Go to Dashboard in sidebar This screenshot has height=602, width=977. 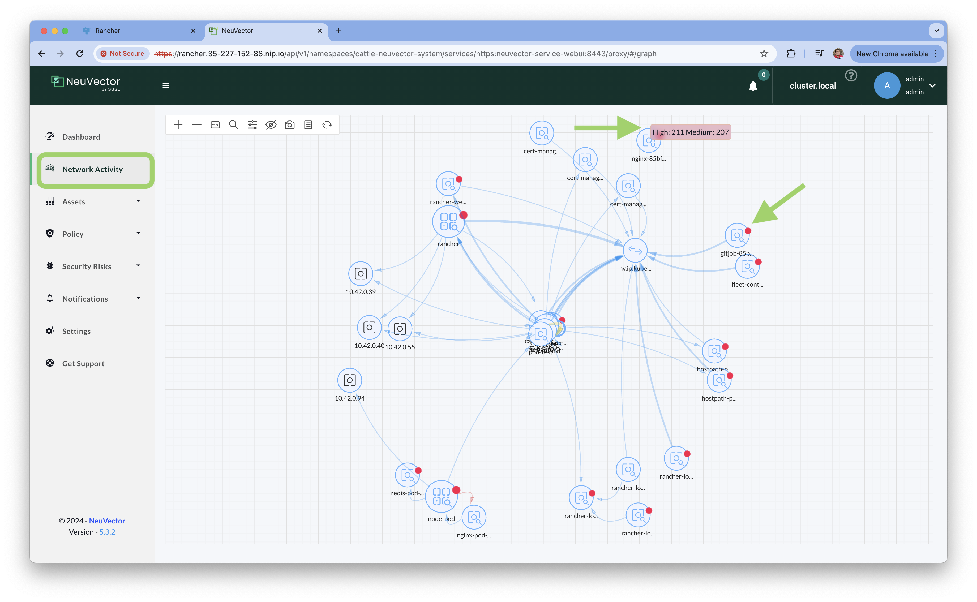coord(81,137)
